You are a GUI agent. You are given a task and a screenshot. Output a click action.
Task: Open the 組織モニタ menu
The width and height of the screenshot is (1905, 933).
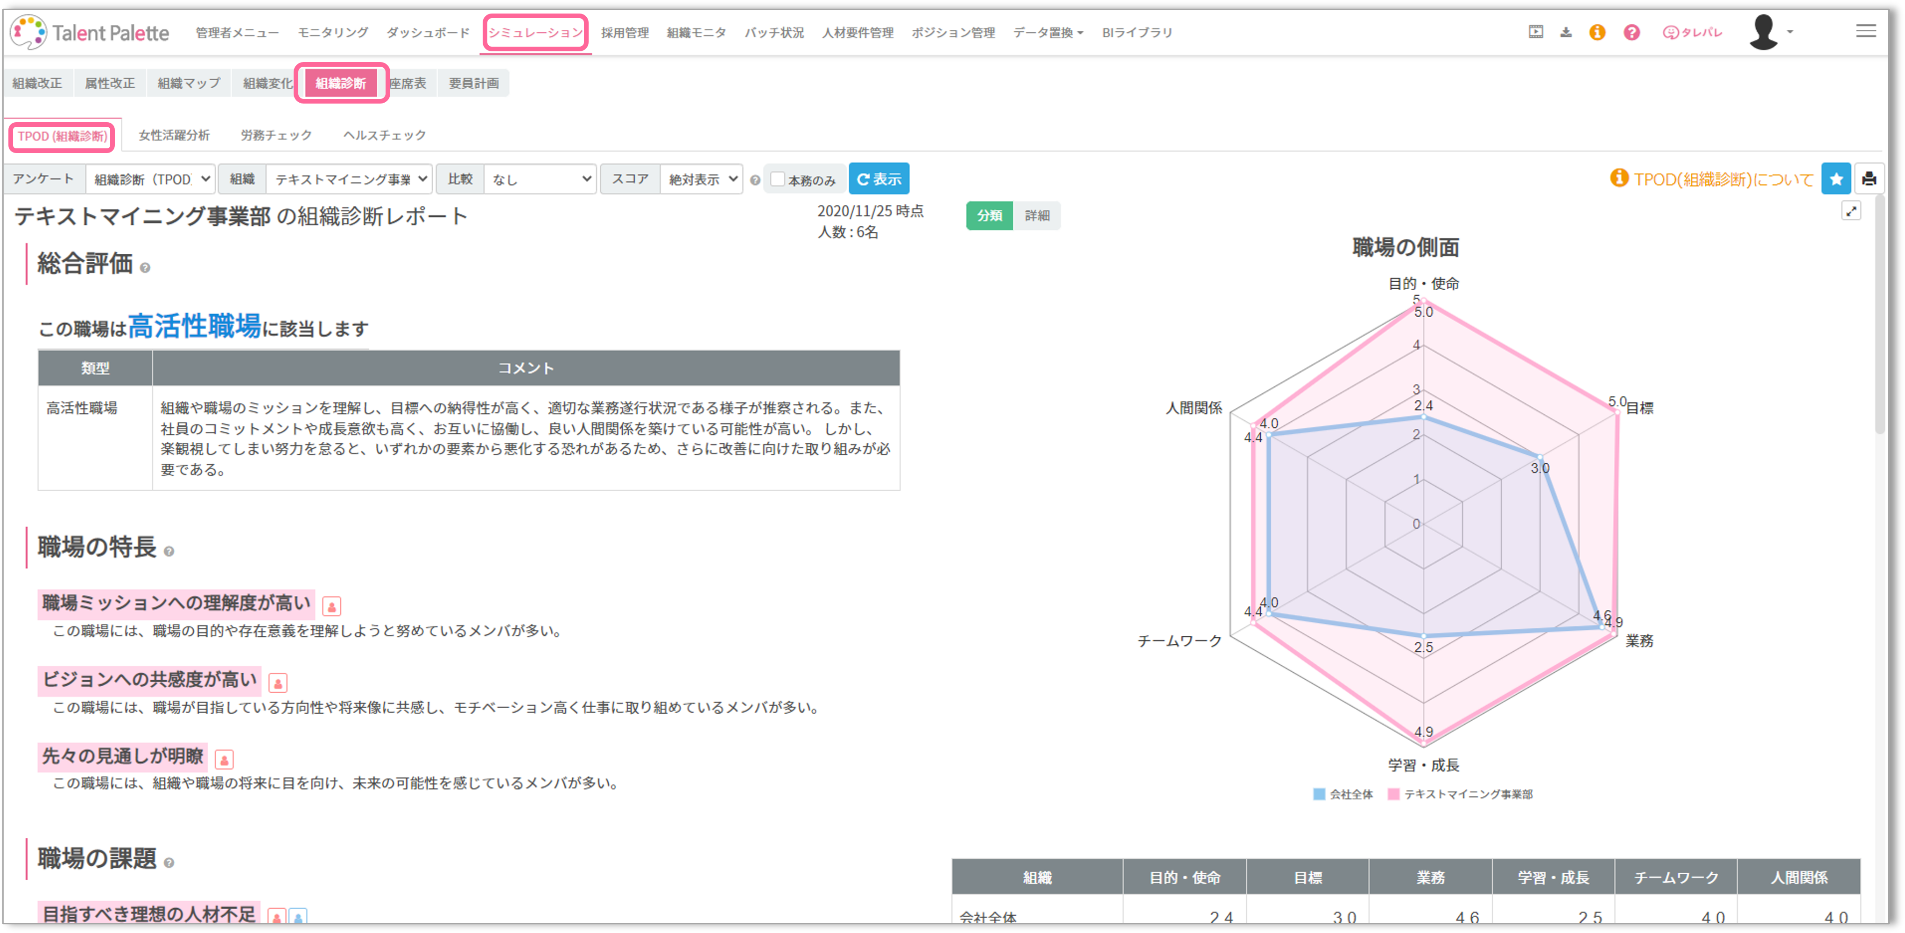696,33
